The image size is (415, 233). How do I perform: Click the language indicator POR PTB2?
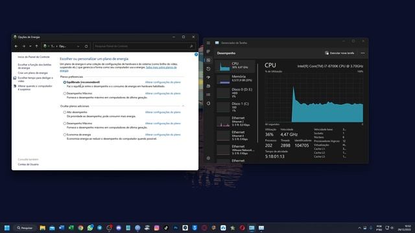click(379, 228)
